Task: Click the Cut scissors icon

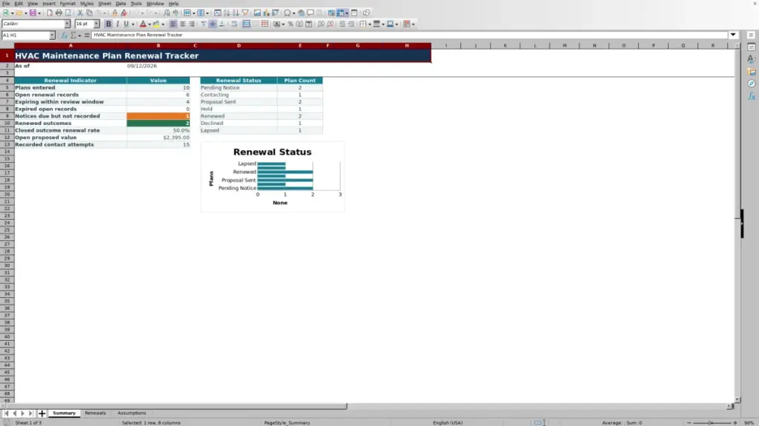Action: click(80, 13)
